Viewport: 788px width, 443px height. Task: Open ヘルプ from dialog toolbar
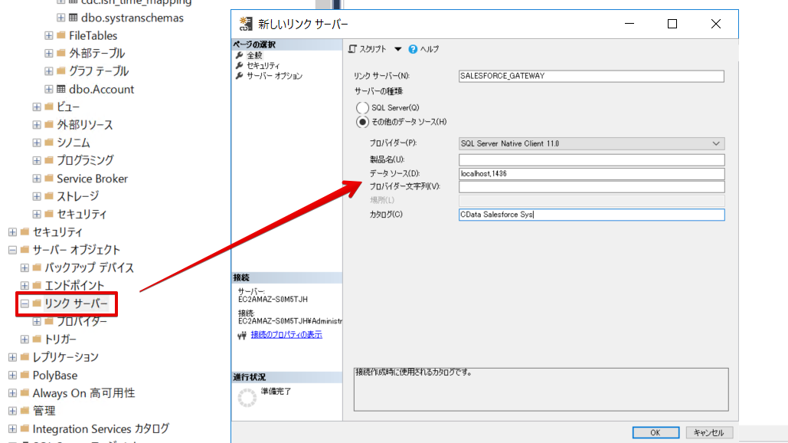point(423,49)
